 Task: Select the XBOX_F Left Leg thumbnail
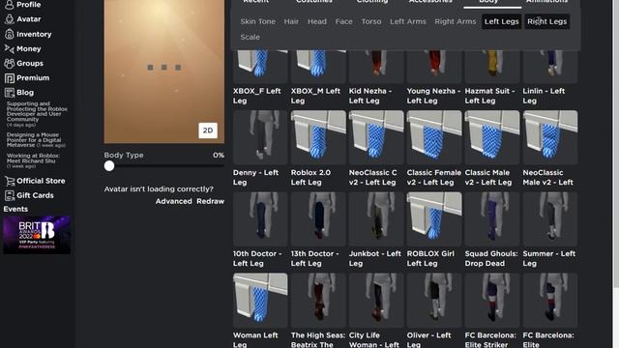(260, 67)
